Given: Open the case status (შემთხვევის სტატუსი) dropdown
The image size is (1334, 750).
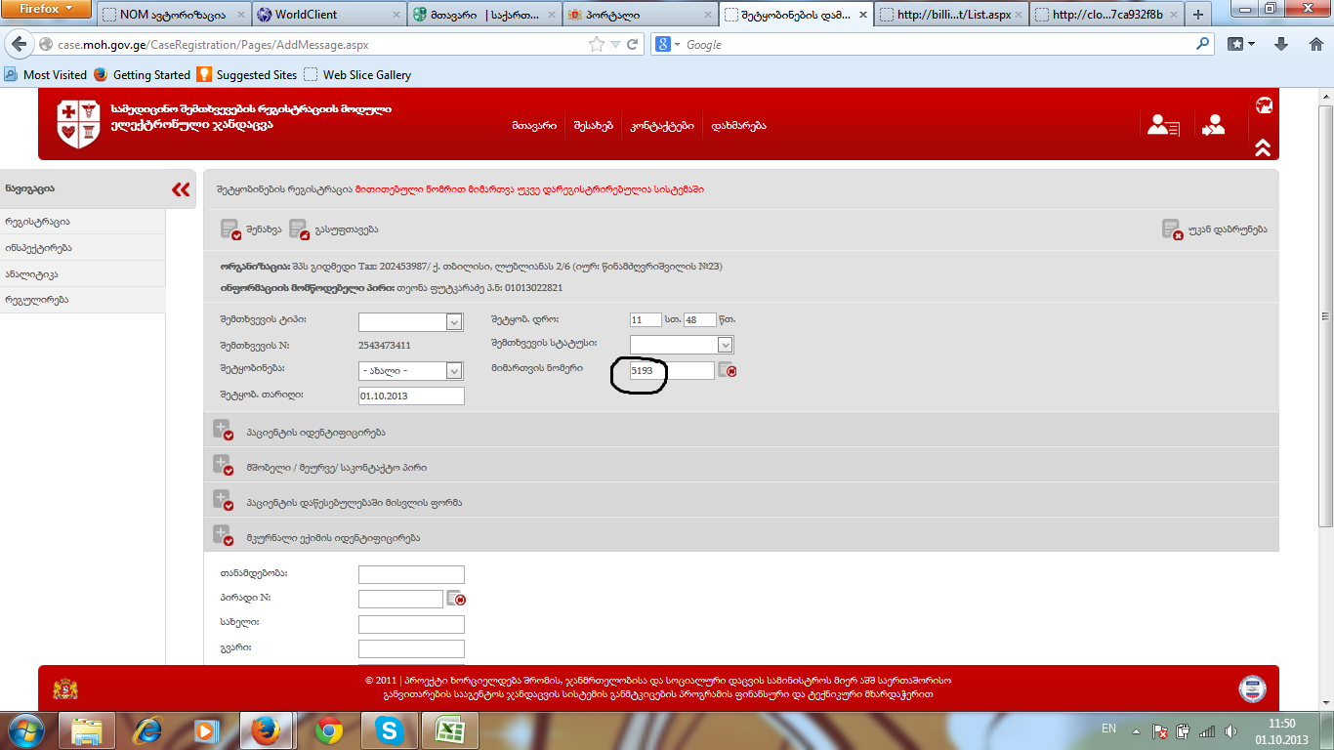Looking at the screenshot, I should point(725,345).
